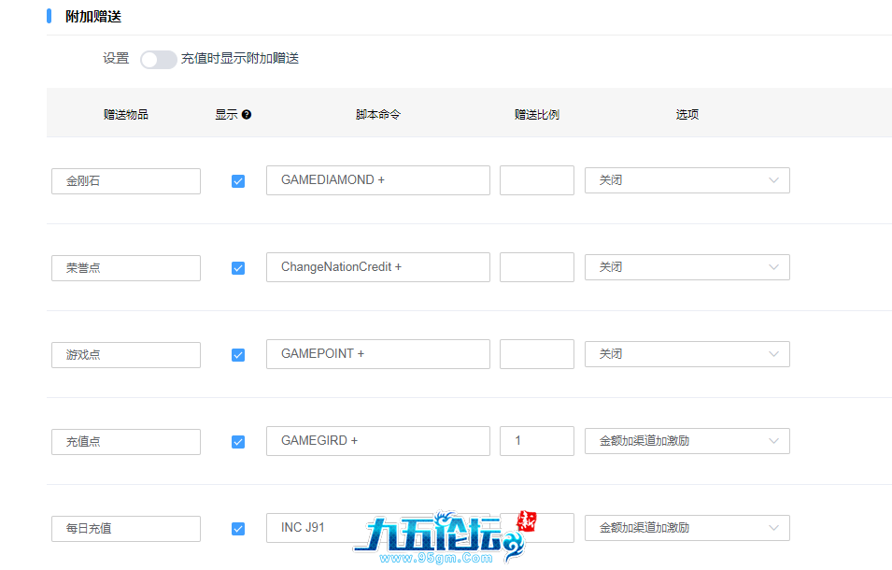Screen dimensions: 892x570
Task: Click the GAMEPOINT + script command field
Action: pyautogui.click(x=377, y=354)
